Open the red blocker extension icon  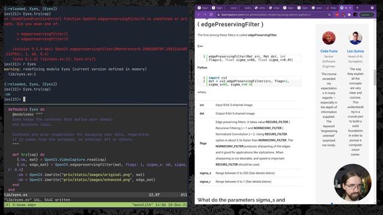pos(337,15)
